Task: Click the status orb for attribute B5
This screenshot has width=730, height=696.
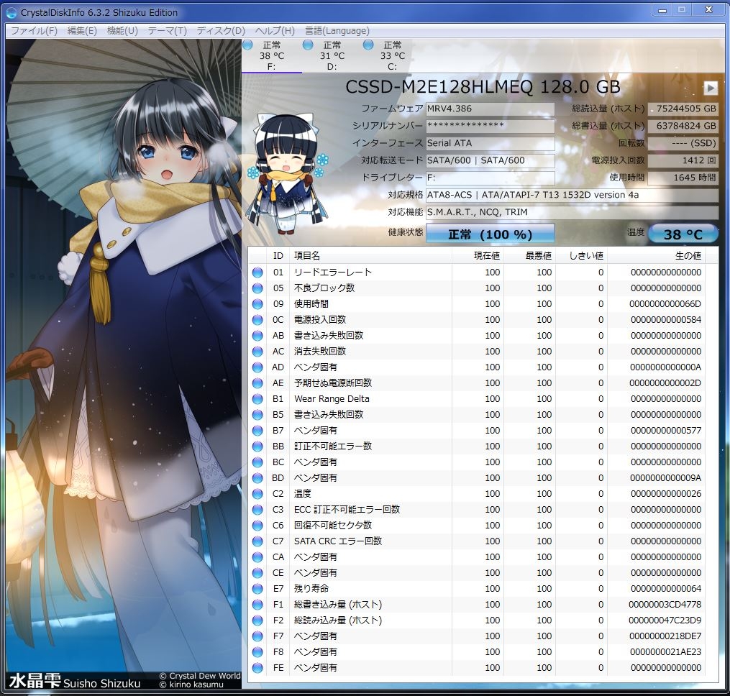Action: pos(257,415)
